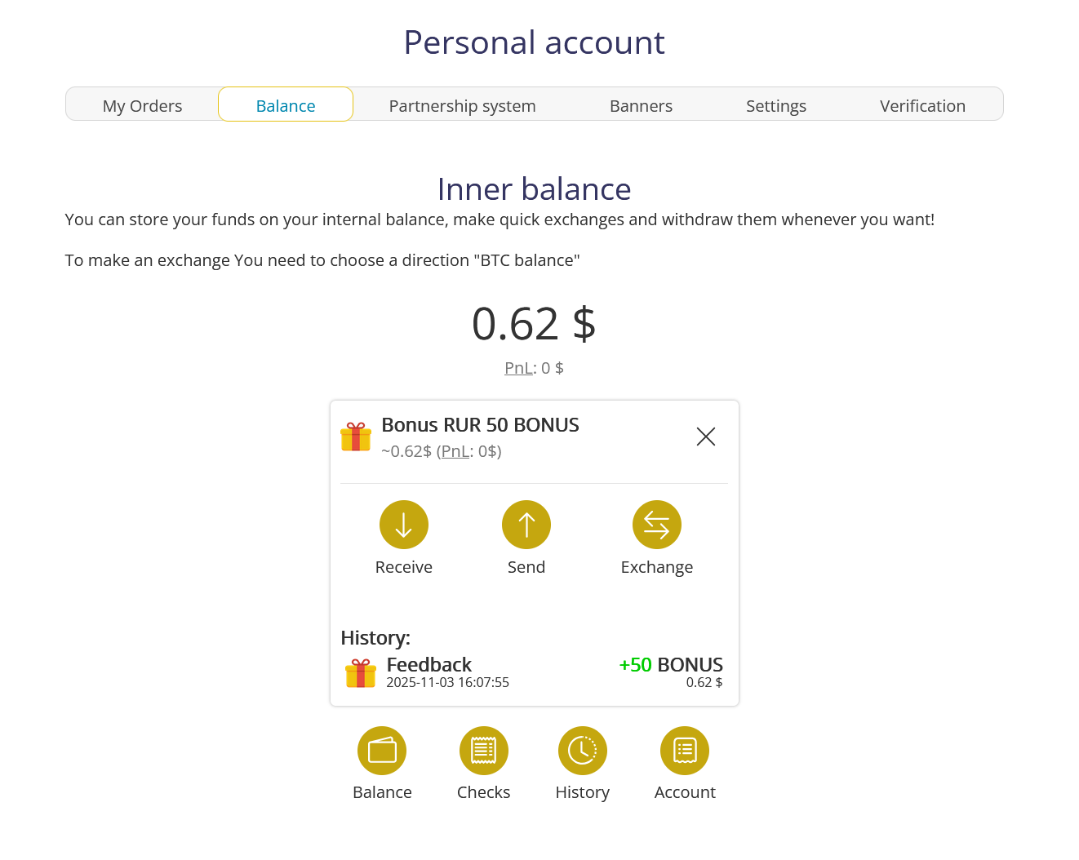Open the Balance wallet icon
This screenshot has width=1079, height=860.
click(x=381, y=751)
